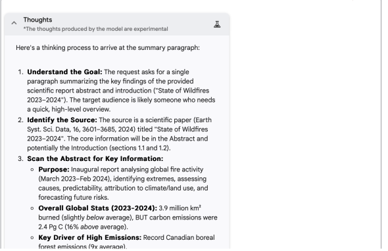Viewport: 388px width, 251px height.
Task: Click the "Thoughts" panel title
Action: pyautogui.click(x=37, y=20)
